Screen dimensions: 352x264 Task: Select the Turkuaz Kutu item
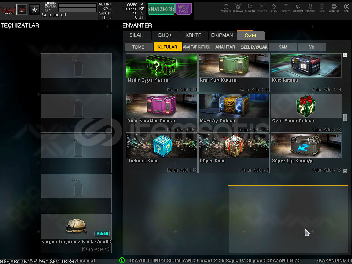[162, 153]
